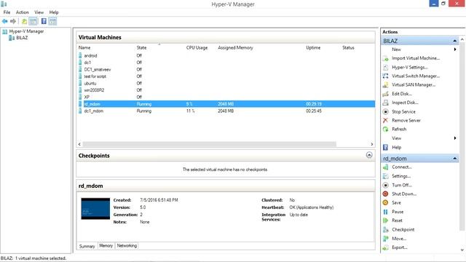Expand the View submenu arrow in Actions
This screenshot has width=466, height=262.
[x=455, y=138]
